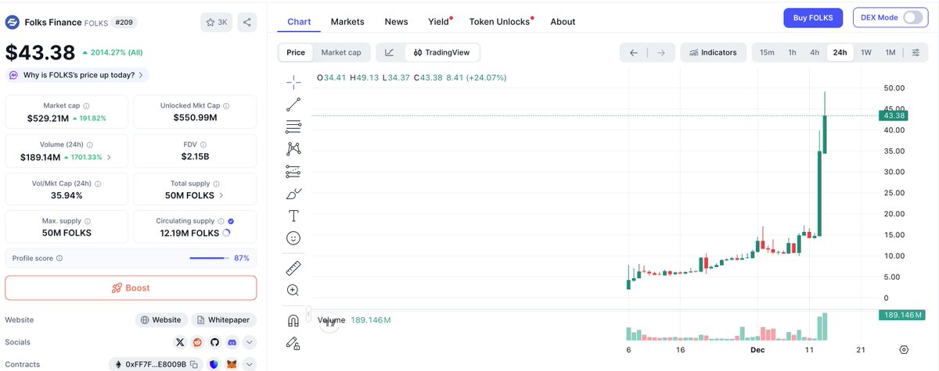
Task: Click the Profile score info icon
Action: (x=59, y=258)
